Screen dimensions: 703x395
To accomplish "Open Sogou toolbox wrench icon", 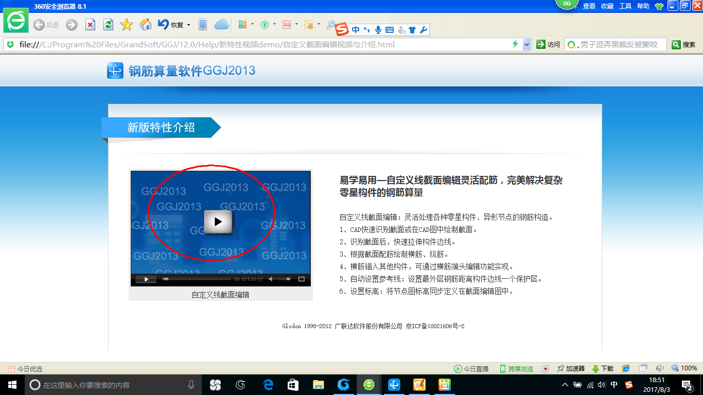I will (424, 30).
